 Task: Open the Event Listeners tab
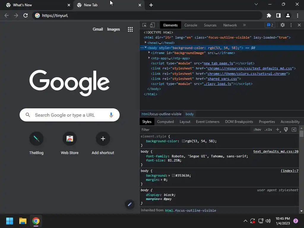pyautogui.click(x=208, y=122)
